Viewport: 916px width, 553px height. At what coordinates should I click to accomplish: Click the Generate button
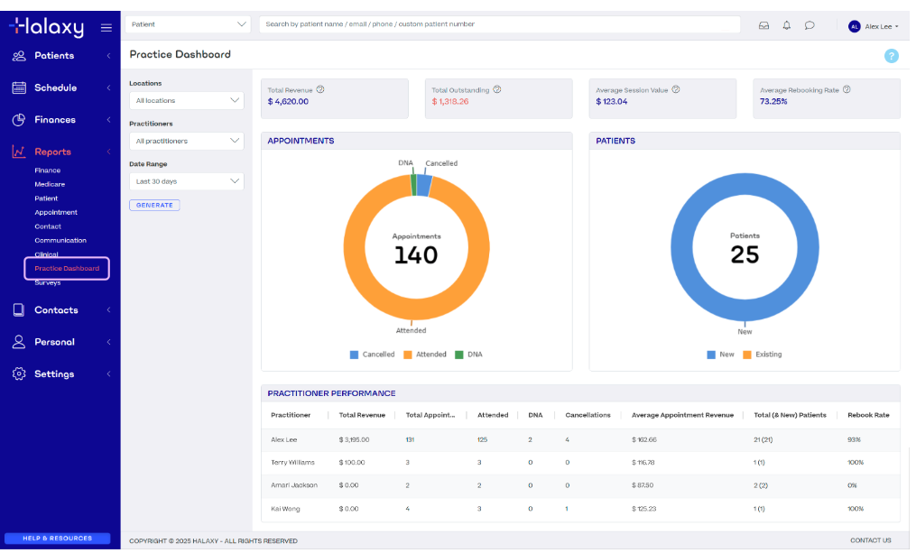point(154,205)
